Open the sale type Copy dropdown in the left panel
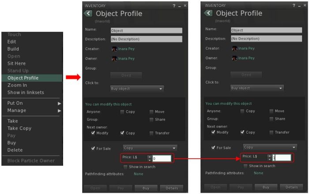The height and width of the screenshot is (194, 309). pos(150,148)
